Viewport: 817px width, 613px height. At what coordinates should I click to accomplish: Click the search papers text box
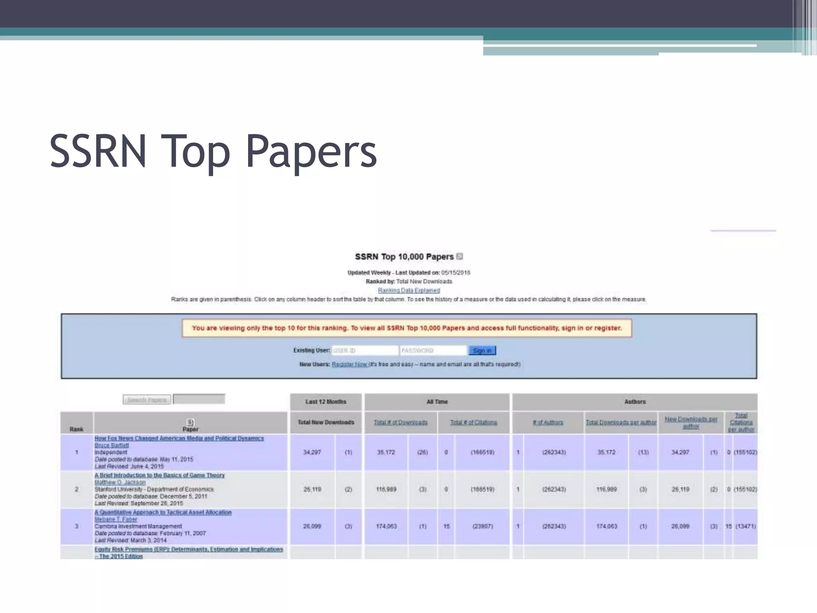(199, 399)
